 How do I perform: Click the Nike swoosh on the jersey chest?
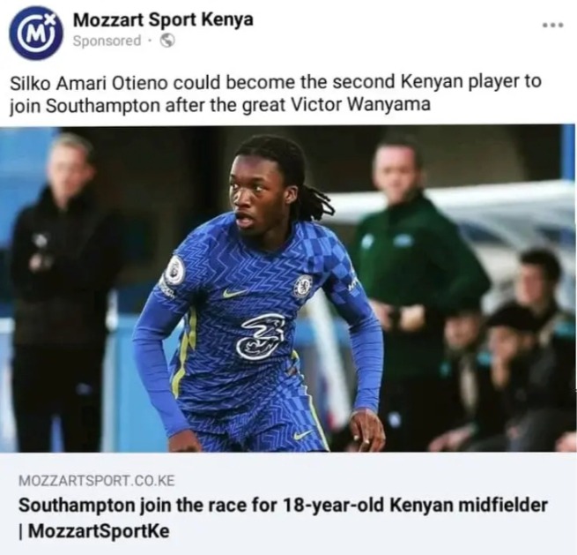point(234,293)
